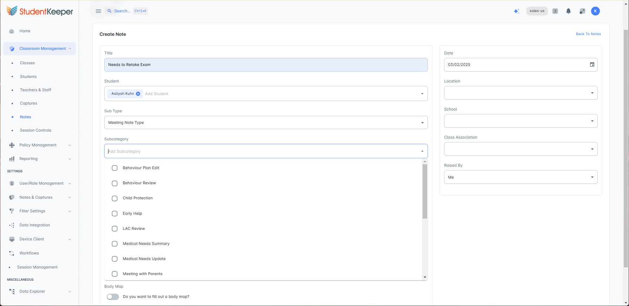Enable the body map toggle
This screenshot has width=629, height=306.
click(113, 297)
